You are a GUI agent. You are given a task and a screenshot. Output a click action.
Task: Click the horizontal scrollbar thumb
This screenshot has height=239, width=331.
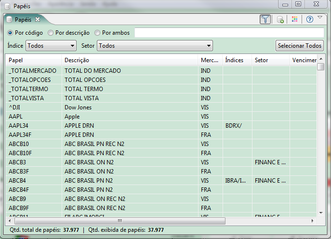click(120, 221)
